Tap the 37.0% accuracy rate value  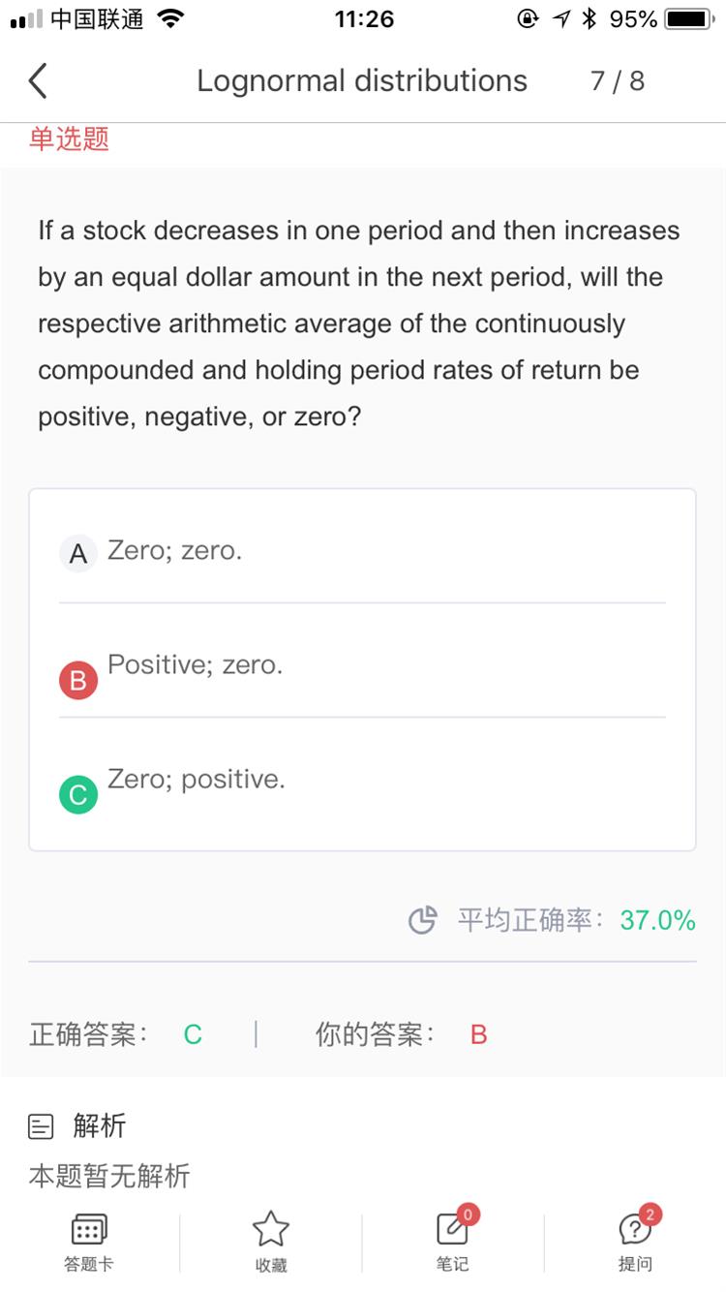657,920
